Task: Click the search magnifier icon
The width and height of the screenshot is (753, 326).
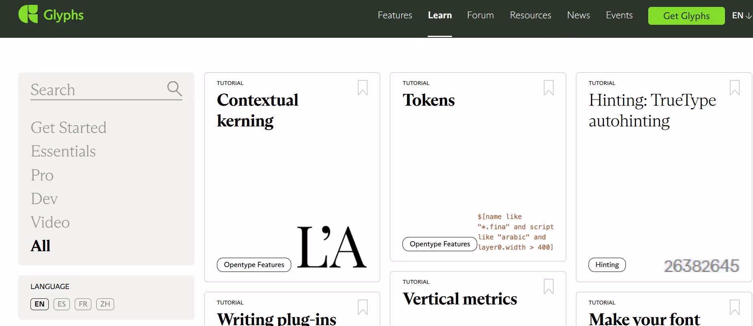Action: click(175, 88)
